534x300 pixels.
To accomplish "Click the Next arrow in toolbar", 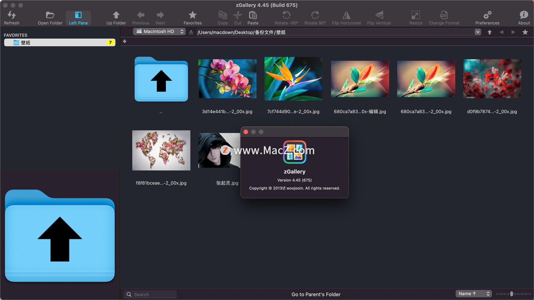I will (160, 18).
